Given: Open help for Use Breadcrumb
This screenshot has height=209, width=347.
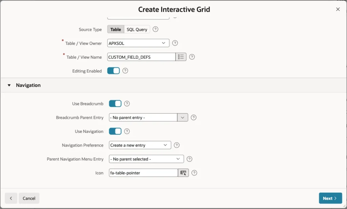Looking at the screenshot, I should tap(127, 103).
